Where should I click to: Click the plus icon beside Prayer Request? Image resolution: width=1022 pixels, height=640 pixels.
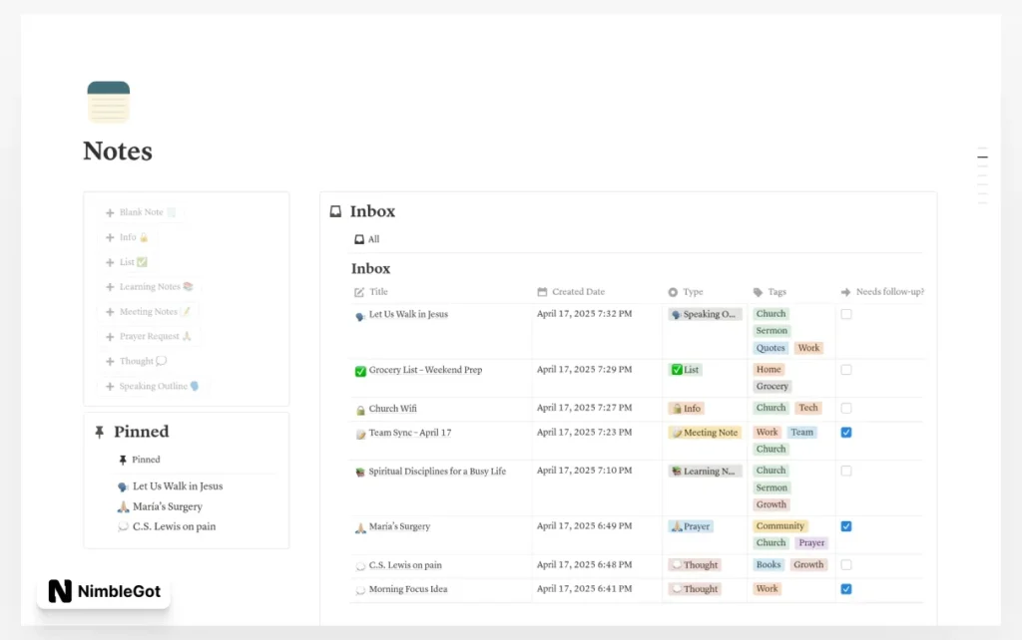110,337
